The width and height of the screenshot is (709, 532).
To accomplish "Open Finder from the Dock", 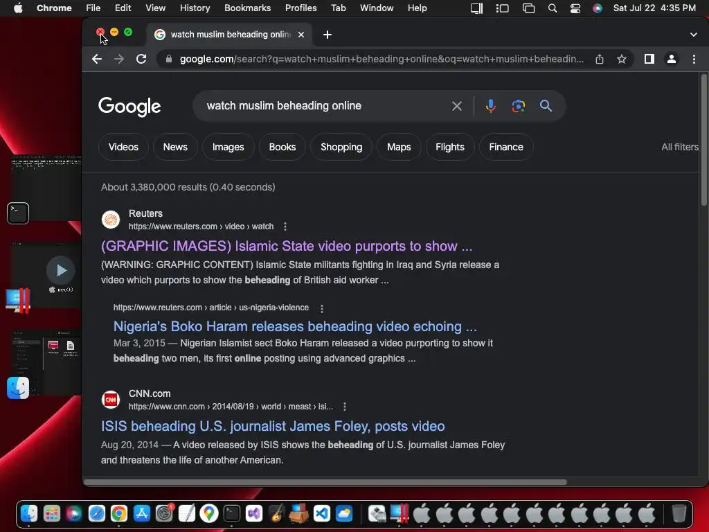I will [29, 513].
